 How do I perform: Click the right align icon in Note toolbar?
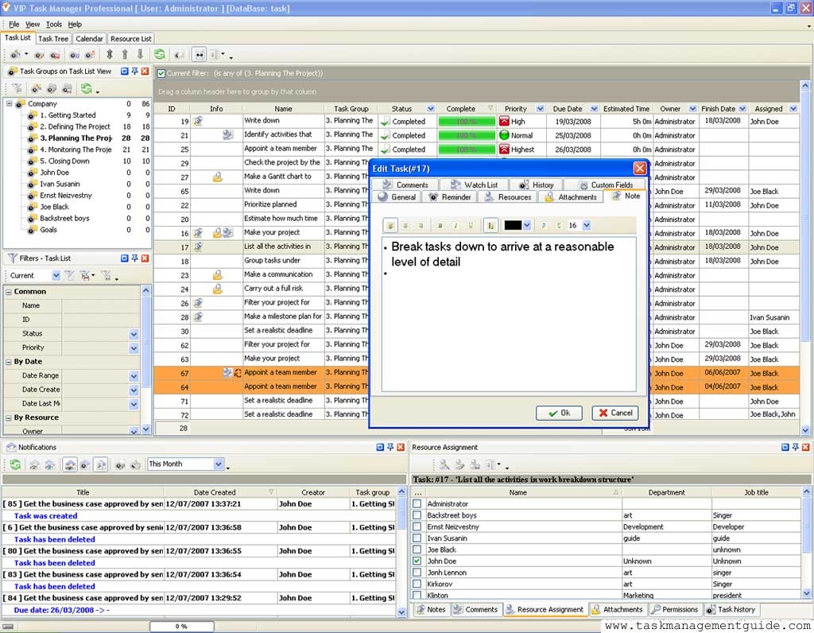click(x=421, y=225)
